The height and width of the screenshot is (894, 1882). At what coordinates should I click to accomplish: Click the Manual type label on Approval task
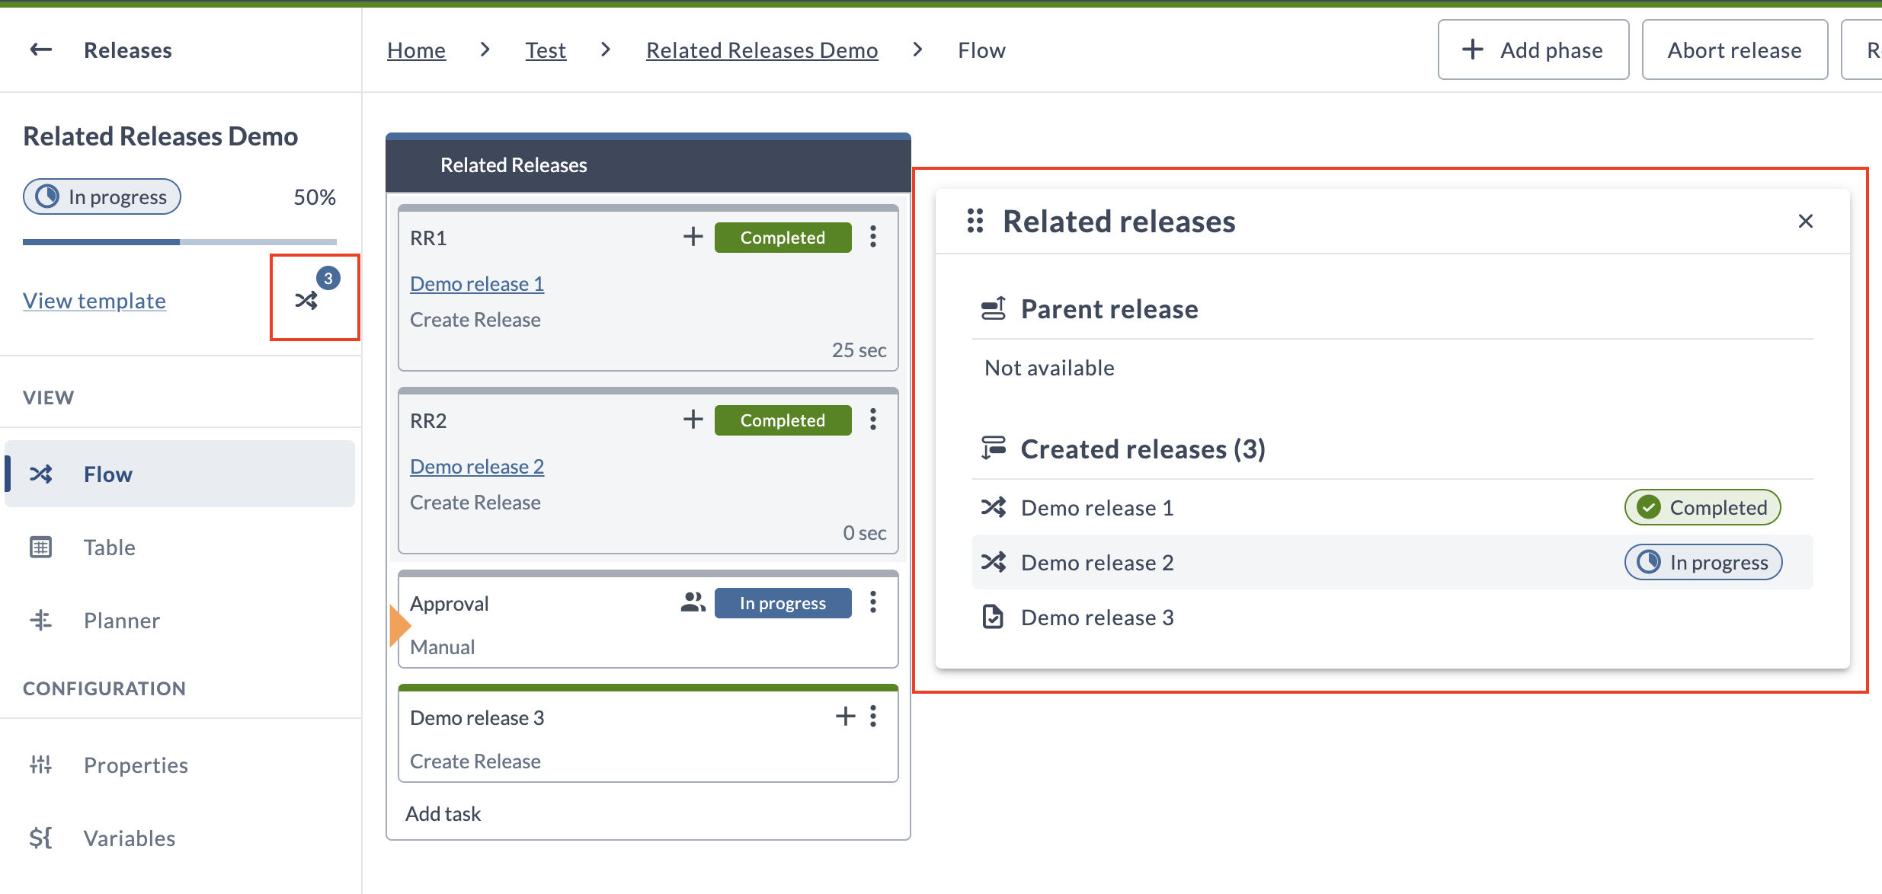pos(442,647)
